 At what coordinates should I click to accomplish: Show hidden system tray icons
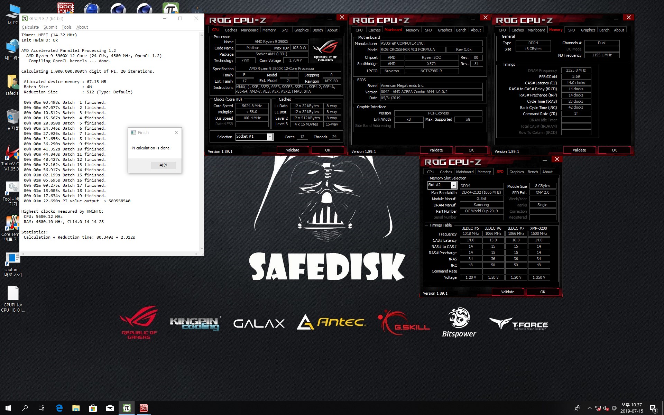(x=589, y=408)
